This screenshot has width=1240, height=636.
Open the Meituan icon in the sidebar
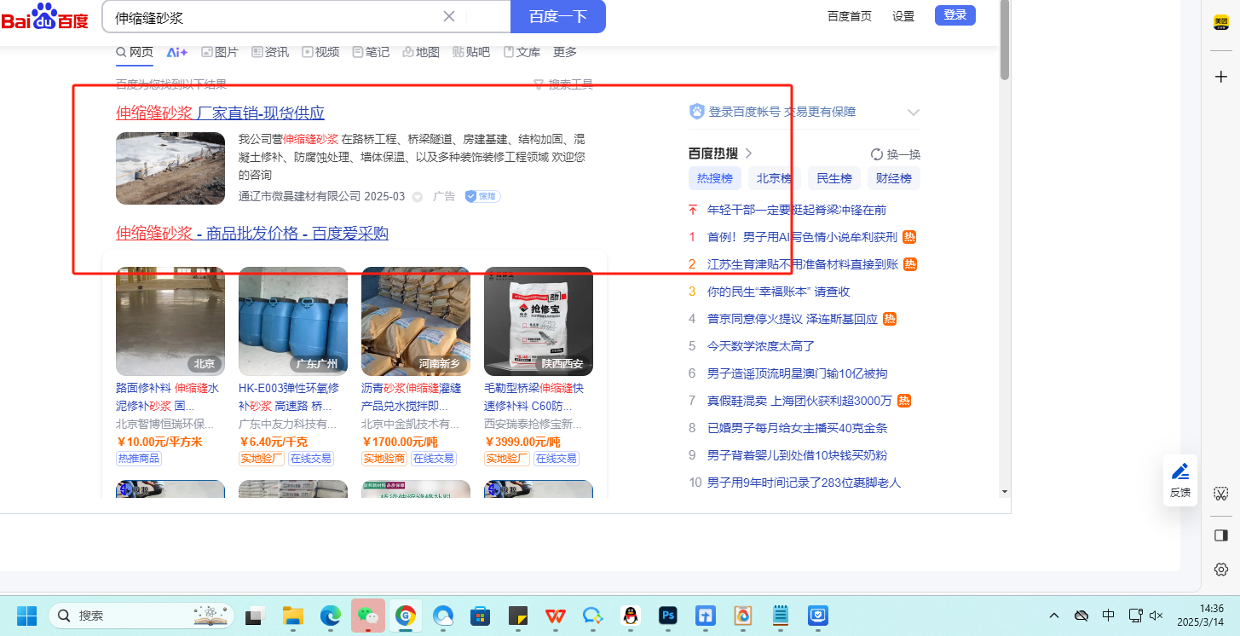point(1220,23)
